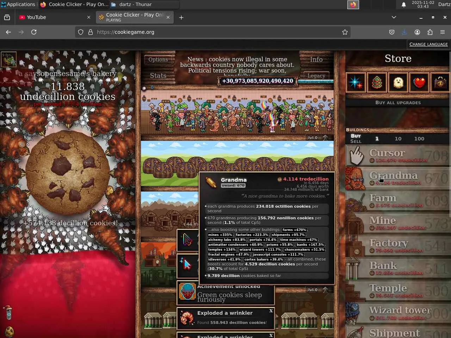Image resolution: width=451 pixels, height=338 pixels.
Task: Buy the cookie briefcase upgrade
Action: (x=440, y=82)
